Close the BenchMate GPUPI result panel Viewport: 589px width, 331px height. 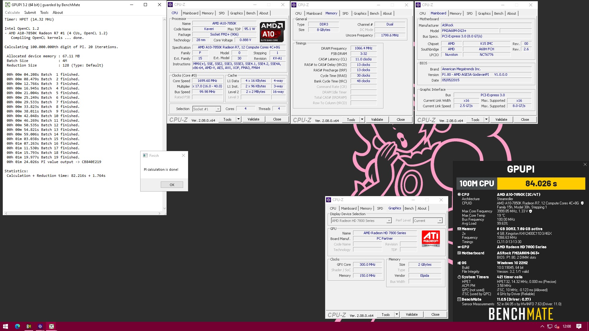click(x=585, y=165)
